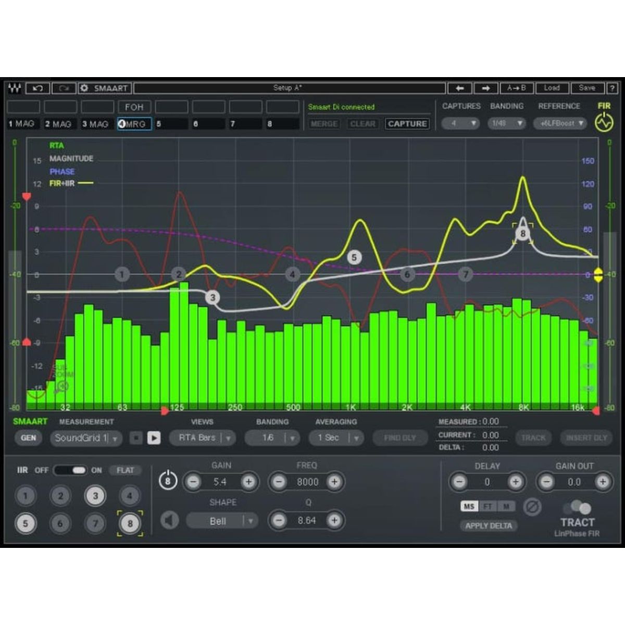Open the SHAPE dropdown set to Bell

point(221,520)
